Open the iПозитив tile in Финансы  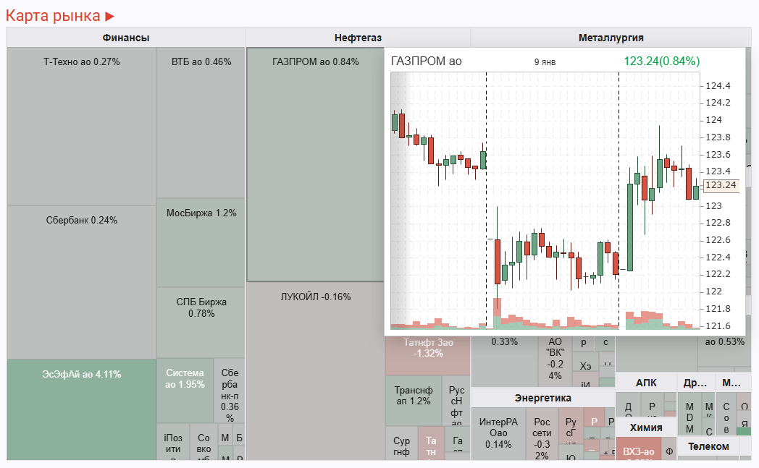[173, 443]
